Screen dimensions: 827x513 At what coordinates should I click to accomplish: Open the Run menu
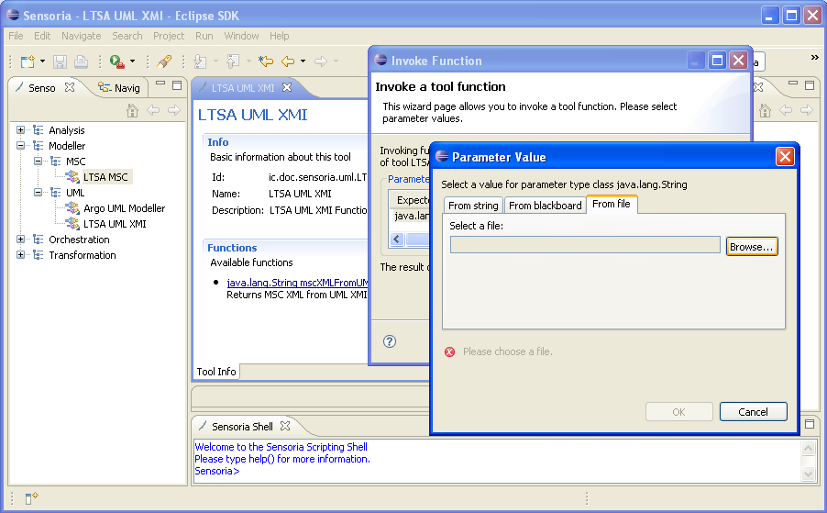204,36
